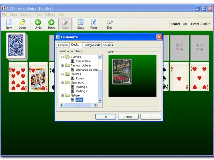Screen dimensions: 214x160
Task: Collapse the Famous pictures tree node
Action: (x=63, y=65)
